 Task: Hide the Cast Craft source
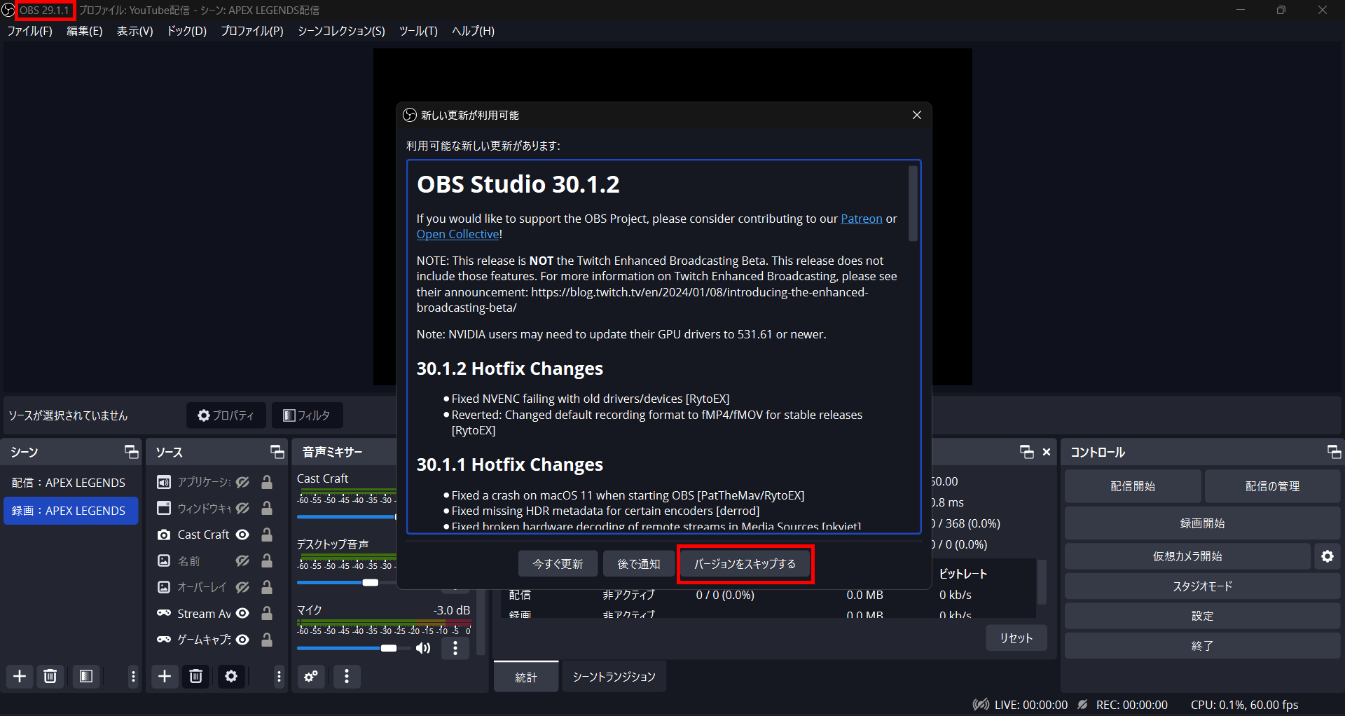pyautogui.click(x=242, y=535)
